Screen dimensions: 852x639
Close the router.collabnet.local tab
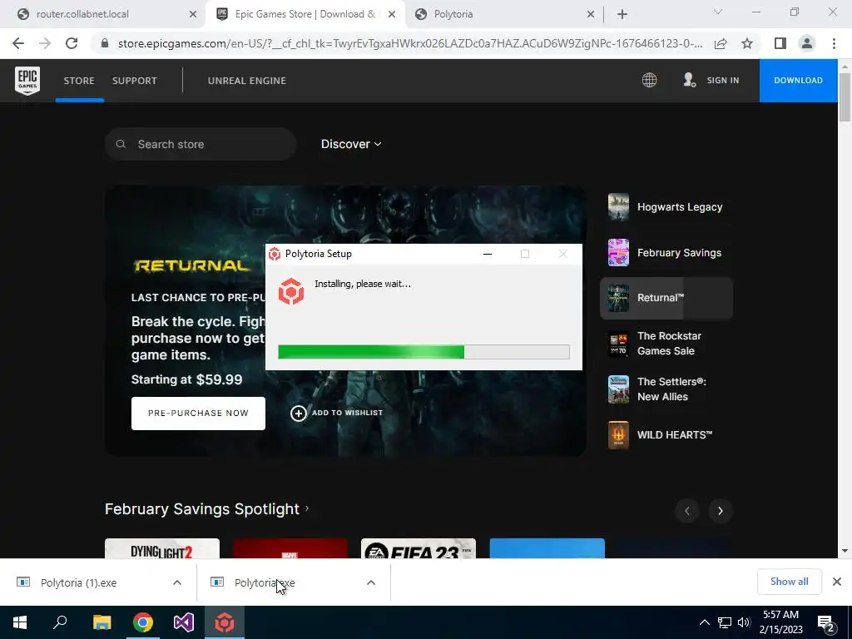[x=193, y=14]
